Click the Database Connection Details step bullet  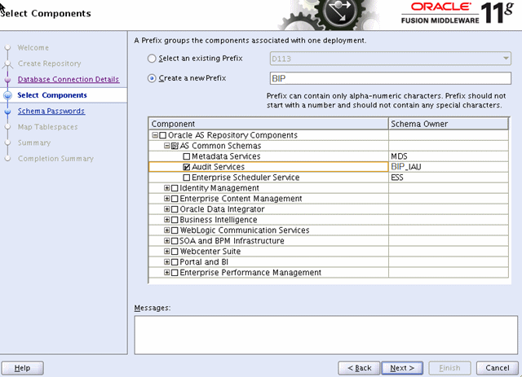pyautogui.click(x=7, y=80)
